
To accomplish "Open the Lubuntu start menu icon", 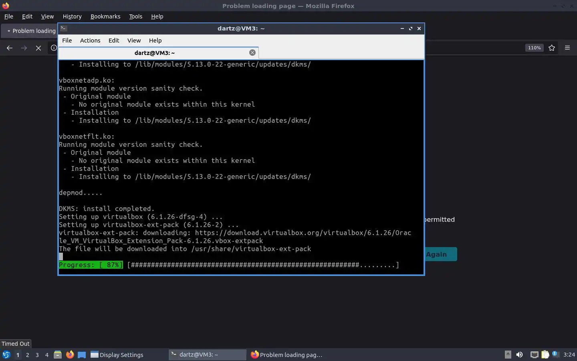I will pyautogui.click(x=6, y=355).
